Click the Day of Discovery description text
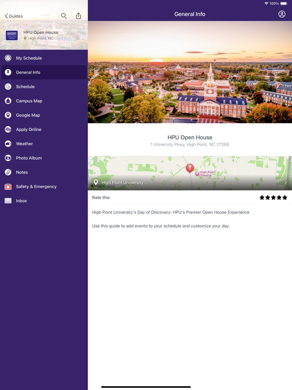Screen dimensions: 292x390 pyautogui.click(x=171, y=212)
